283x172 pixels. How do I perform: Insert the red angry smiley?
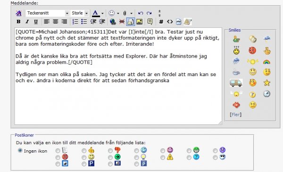[252, 50]
